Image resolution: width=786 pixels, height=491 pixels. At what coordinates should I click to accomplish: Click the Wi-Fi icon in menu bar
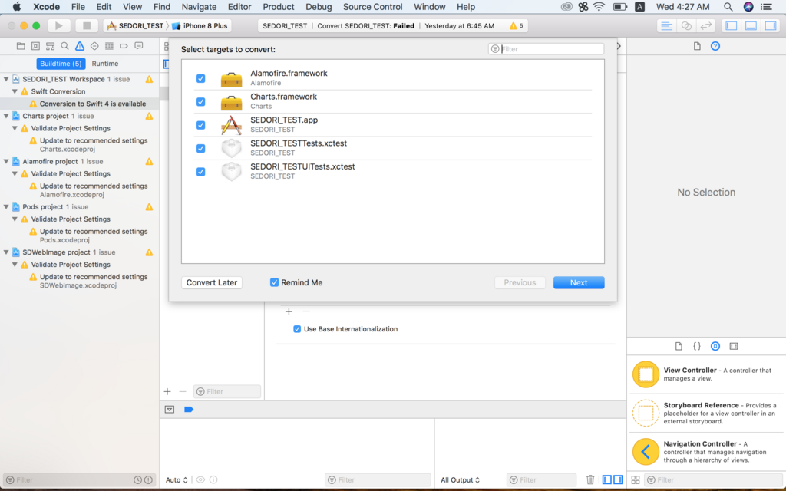tap(599, 6)
